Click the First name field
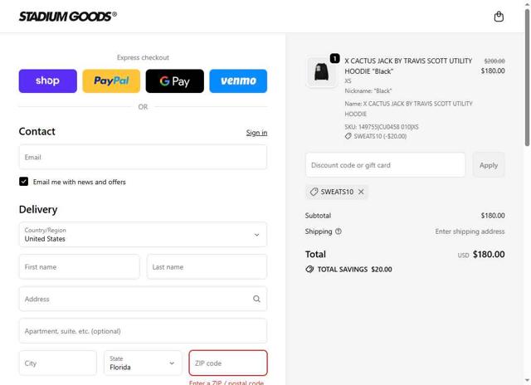Screen dimensions: 531x385 pos(79,267)
